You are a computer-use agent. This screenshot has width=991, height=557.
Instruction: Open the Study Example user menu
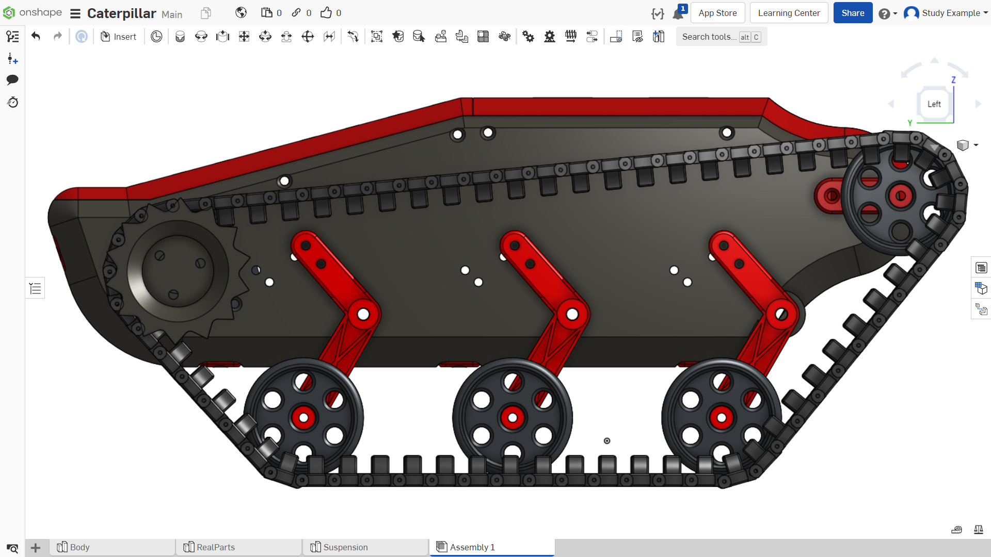pos(946,13)
